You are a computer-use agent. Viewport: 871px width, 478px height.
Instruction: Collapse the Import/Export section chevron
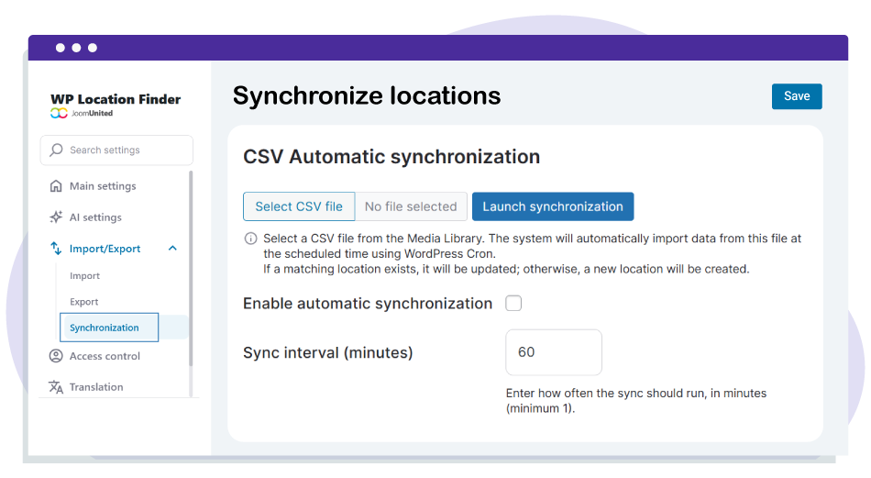(172, 249)
